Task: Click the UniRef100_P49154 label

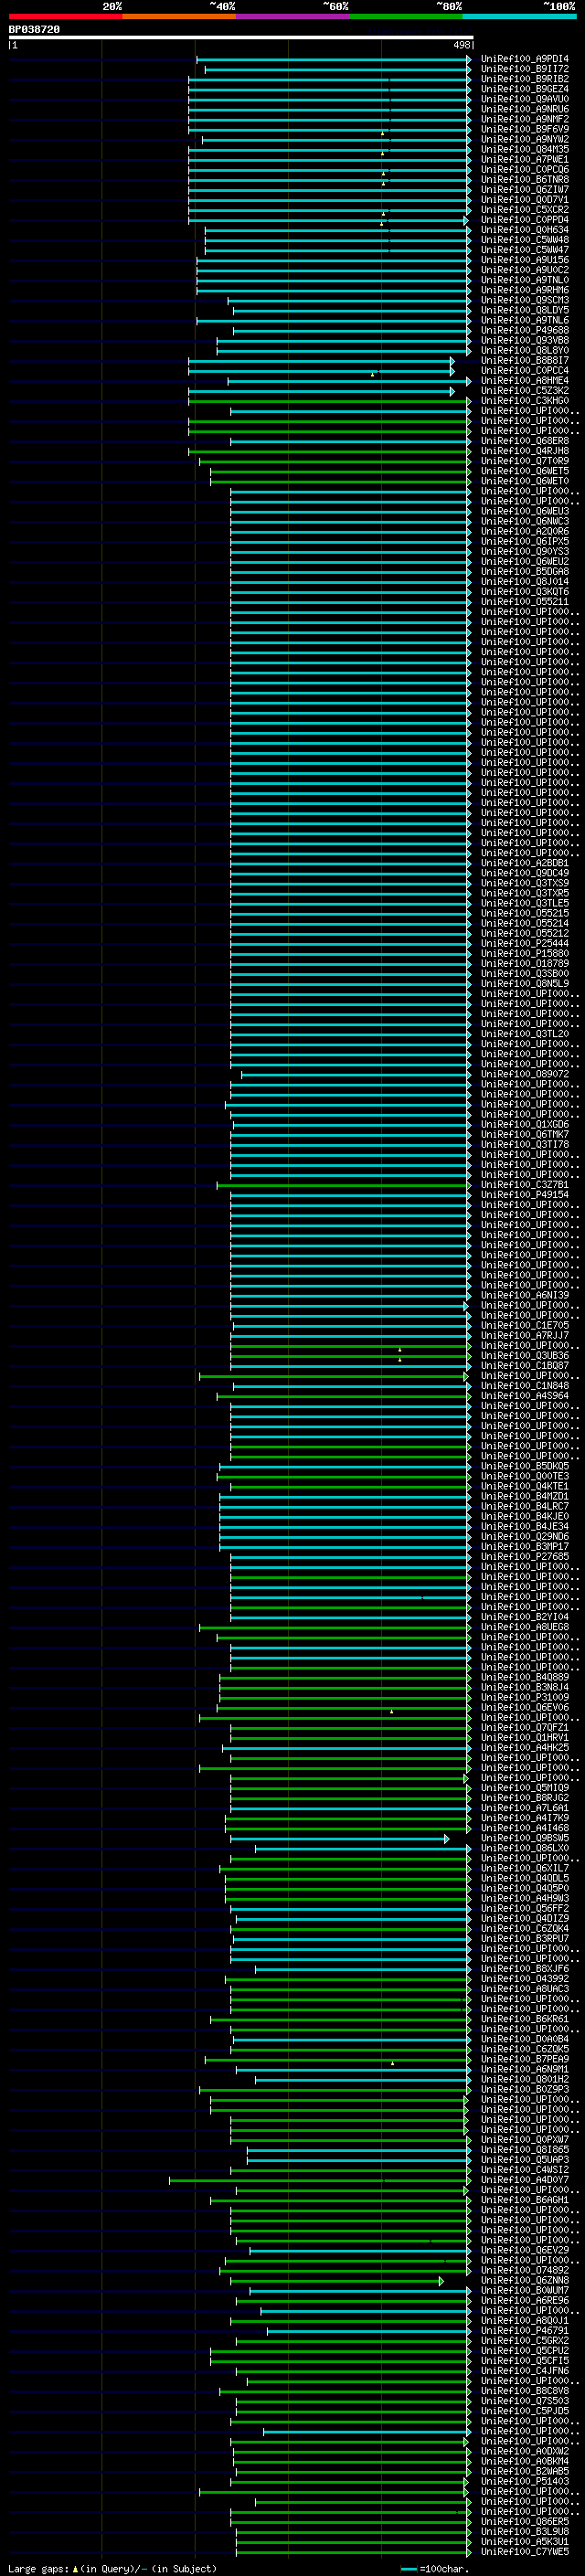Action: pos(524,1195)
